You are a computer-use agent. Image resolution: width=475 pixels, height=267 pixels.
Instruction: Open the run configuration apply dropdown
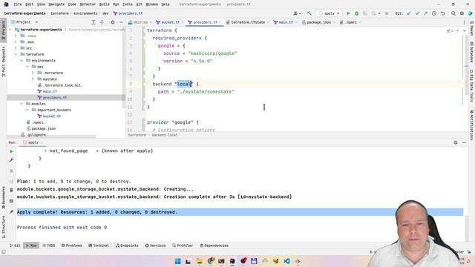329,13
